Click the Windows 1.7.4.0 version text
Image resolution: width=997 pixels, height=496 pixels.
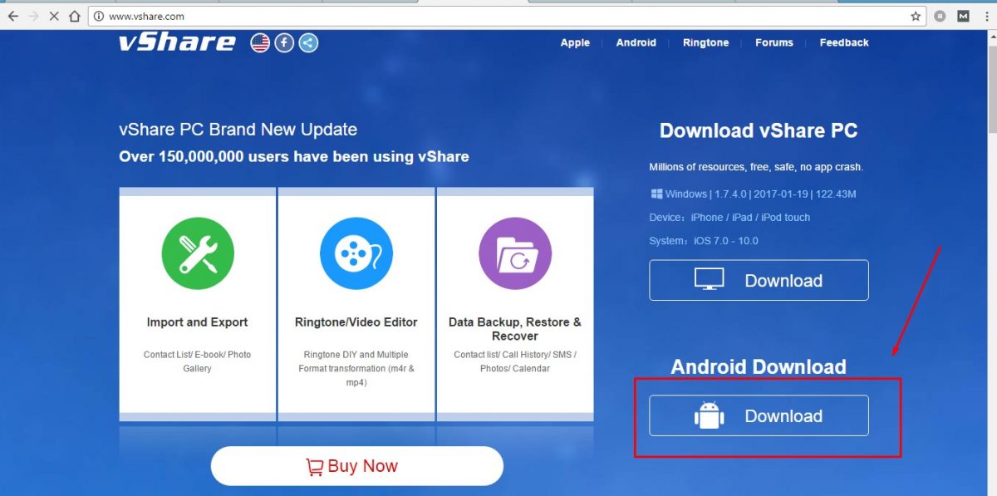point(760,194)
